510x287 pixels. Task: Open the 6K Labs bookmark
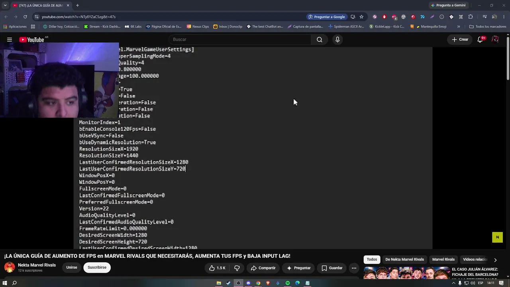coord(133,27)
